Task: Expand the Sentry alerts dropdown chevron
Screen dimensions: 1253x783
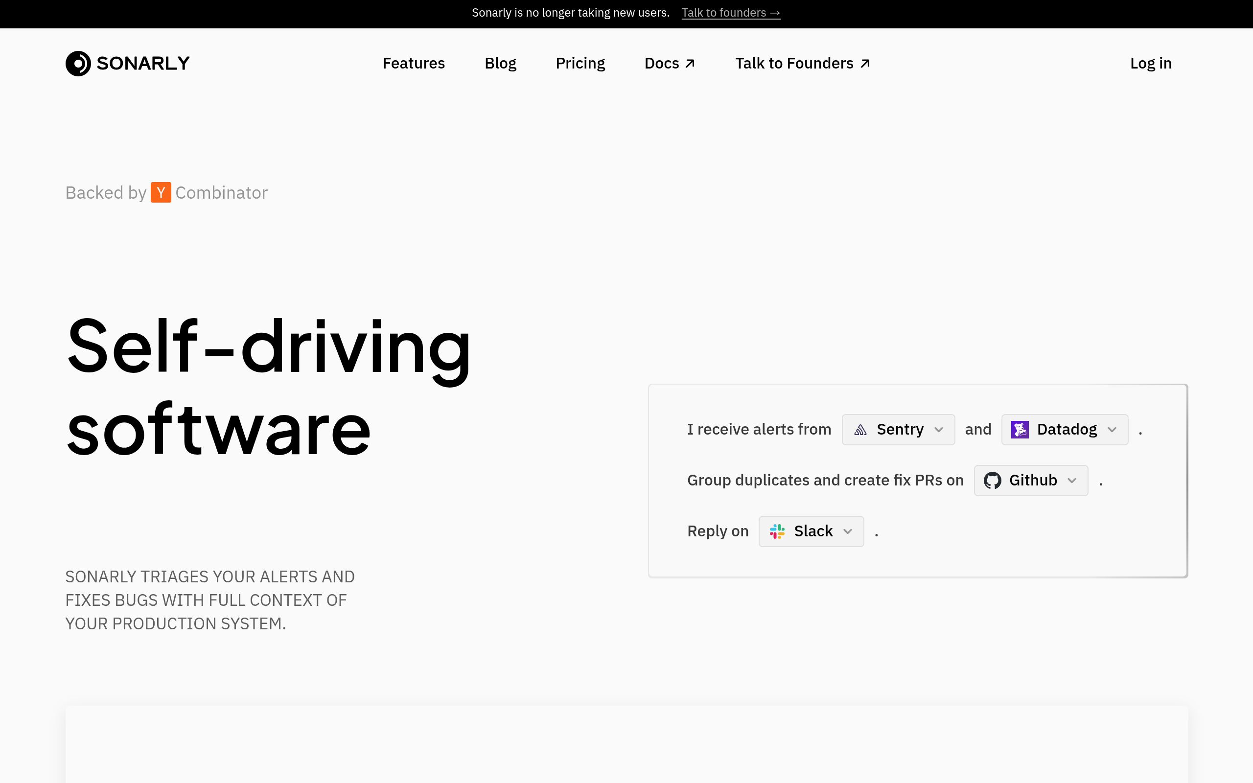Action: [x=939, y=429]
